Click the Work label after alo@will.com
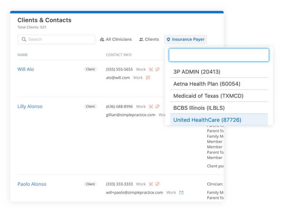283x213 pixels. click(x=138, y=78)
